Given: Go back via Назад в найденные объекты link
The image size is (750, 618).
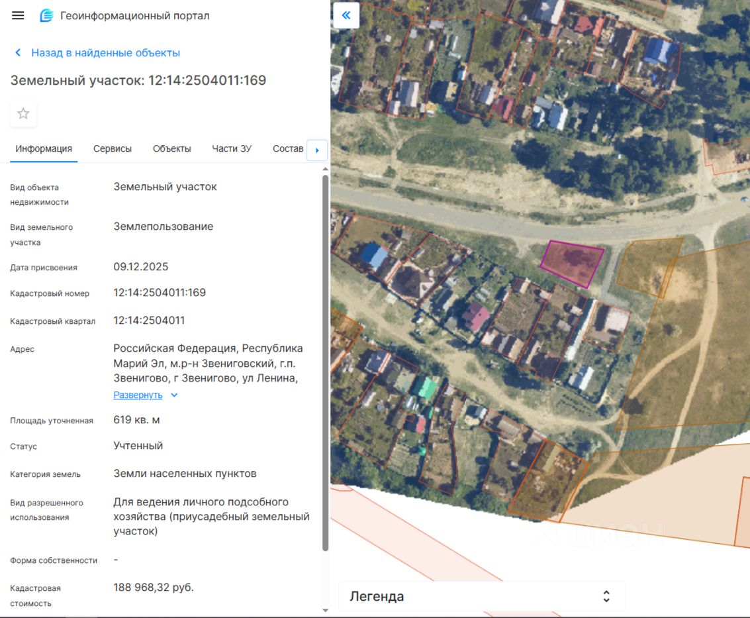Looking at the screenshot, I should (106, 52).
